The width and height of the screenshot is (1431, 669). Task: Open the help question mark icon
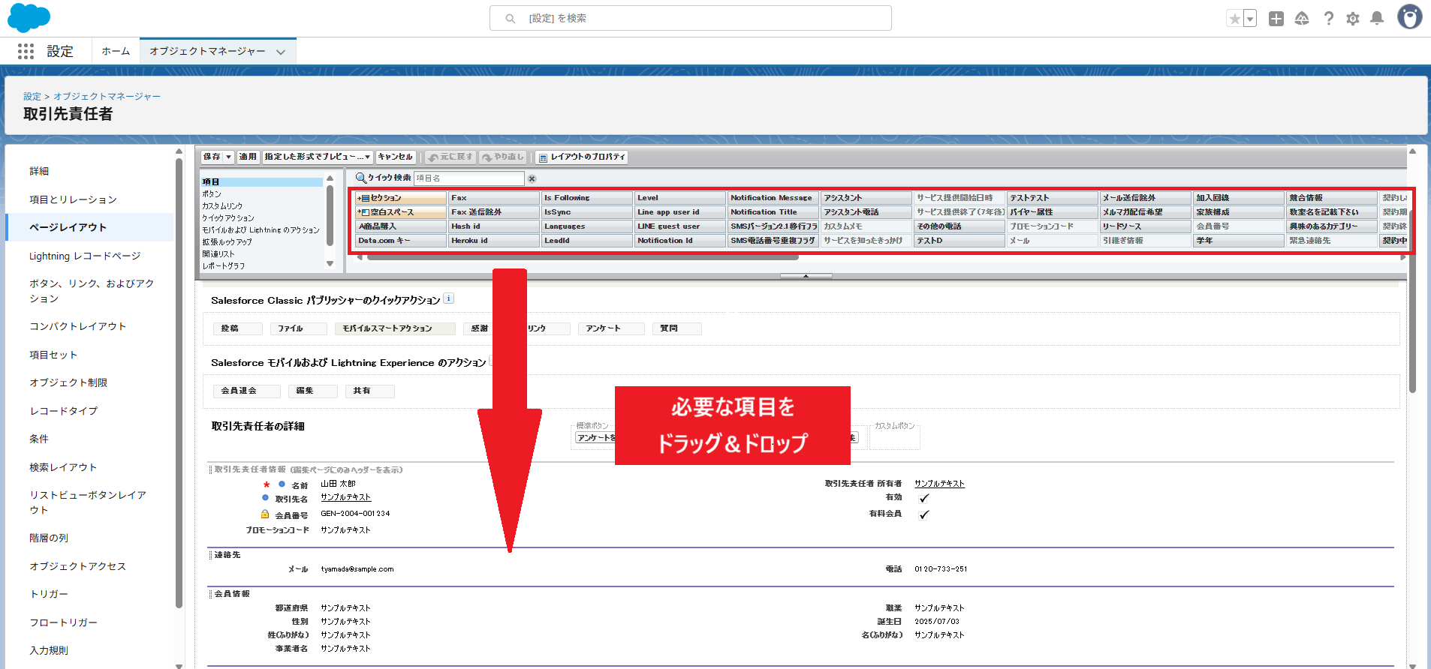(1328, 19)
